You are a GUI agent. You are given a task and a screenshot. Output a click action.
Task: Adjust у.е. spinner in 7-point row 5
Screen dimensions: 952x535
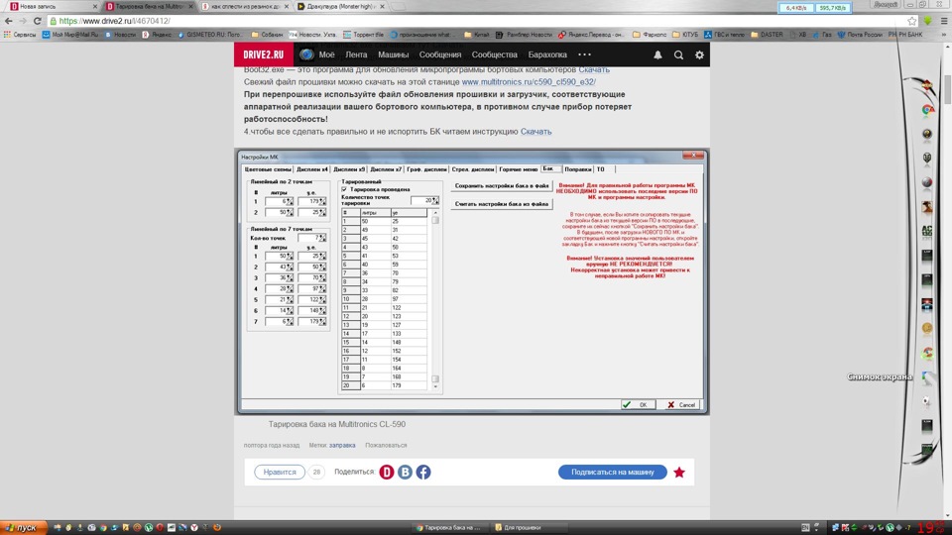point(322,299)
